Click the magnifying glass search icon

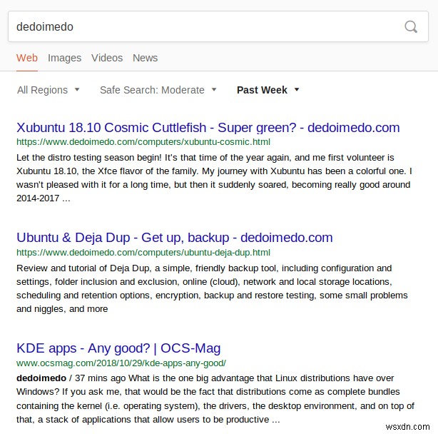[x=411, y=27]
